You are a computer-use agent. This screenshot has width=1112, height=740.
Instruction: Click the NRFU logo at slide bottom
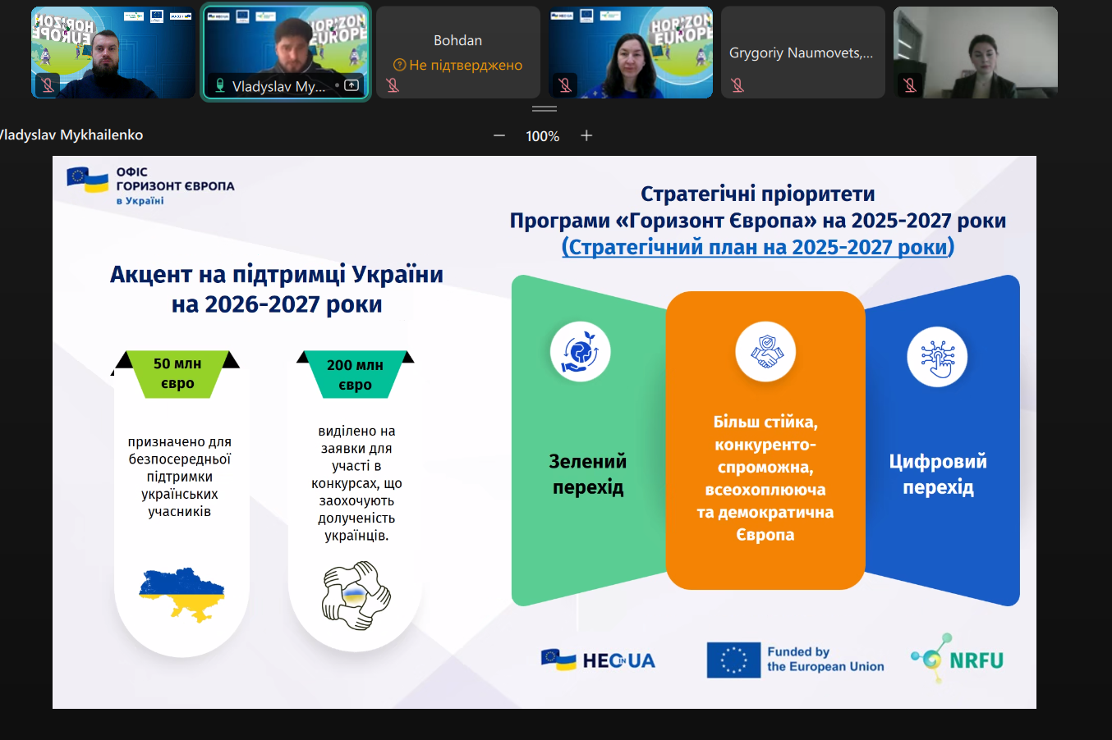(x=958, y=658)
